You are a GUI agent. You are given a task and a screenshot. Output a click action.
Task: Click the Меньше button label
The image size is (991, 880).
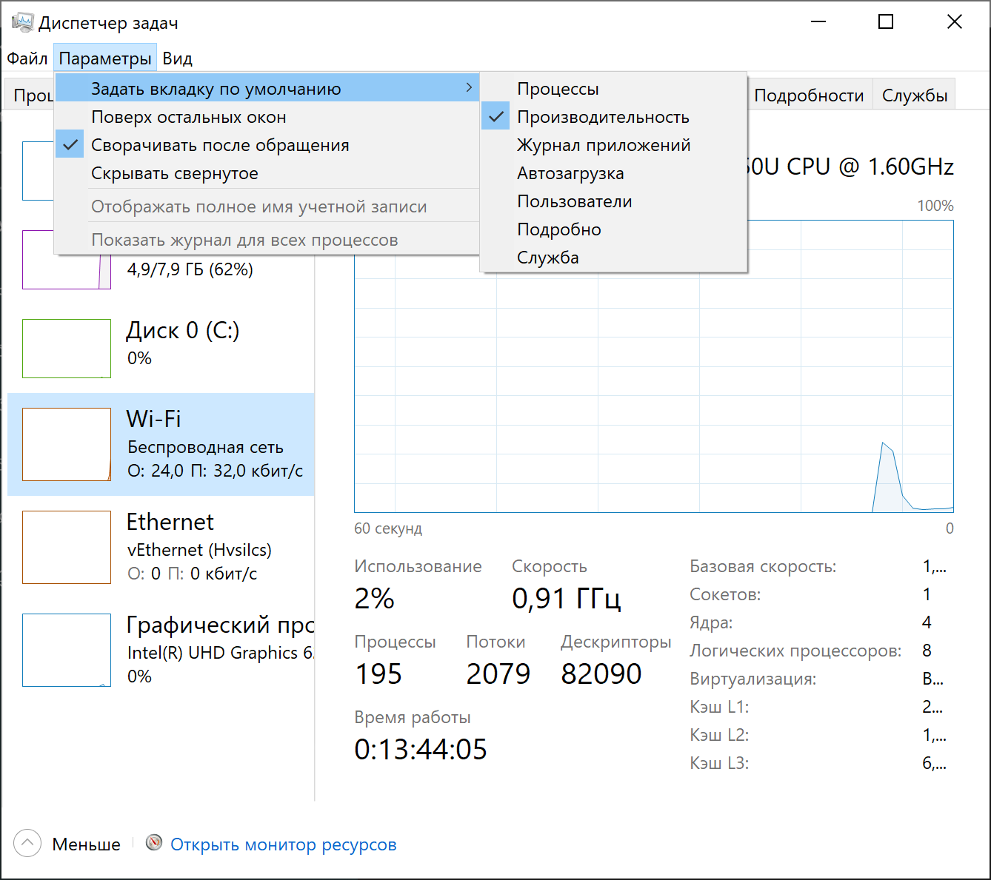click(x=86, y=844)
